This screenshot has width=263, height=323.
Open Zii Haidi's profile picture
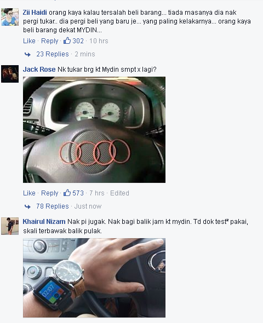tap(10, 17)
